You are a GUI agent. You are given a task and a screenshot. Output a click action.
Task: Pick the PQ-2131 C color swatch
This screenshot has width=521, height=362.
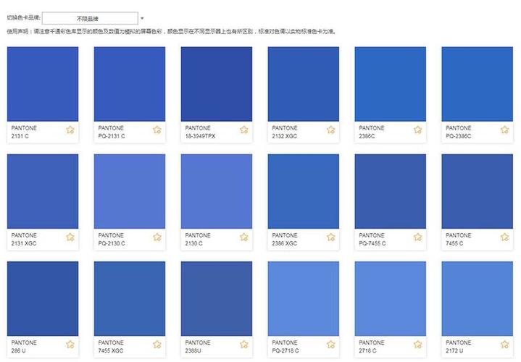coord(130,84)
